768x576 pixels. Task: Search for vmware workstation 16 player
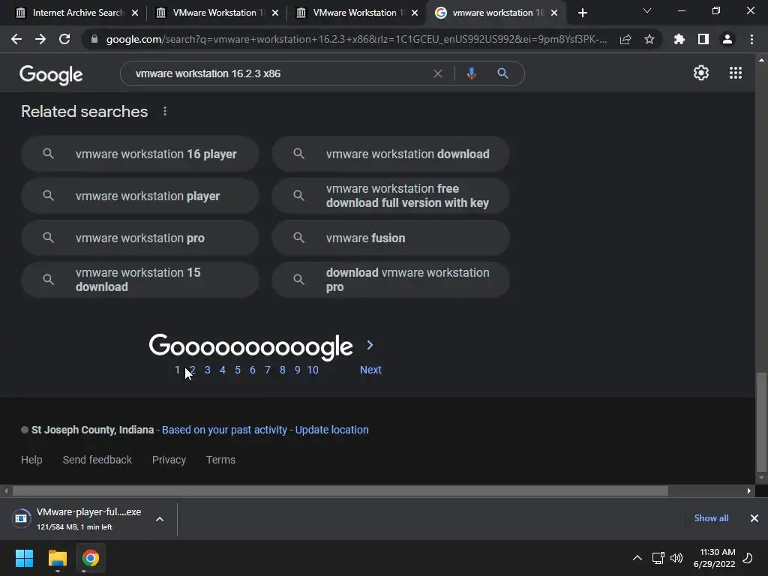pyautogui.click(x=140, y=154)
